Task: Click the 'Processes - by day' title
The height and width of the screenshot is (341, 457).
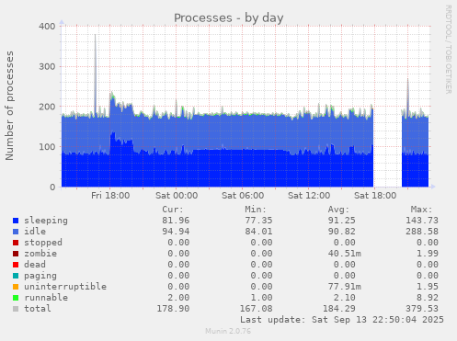Action: 229,18
